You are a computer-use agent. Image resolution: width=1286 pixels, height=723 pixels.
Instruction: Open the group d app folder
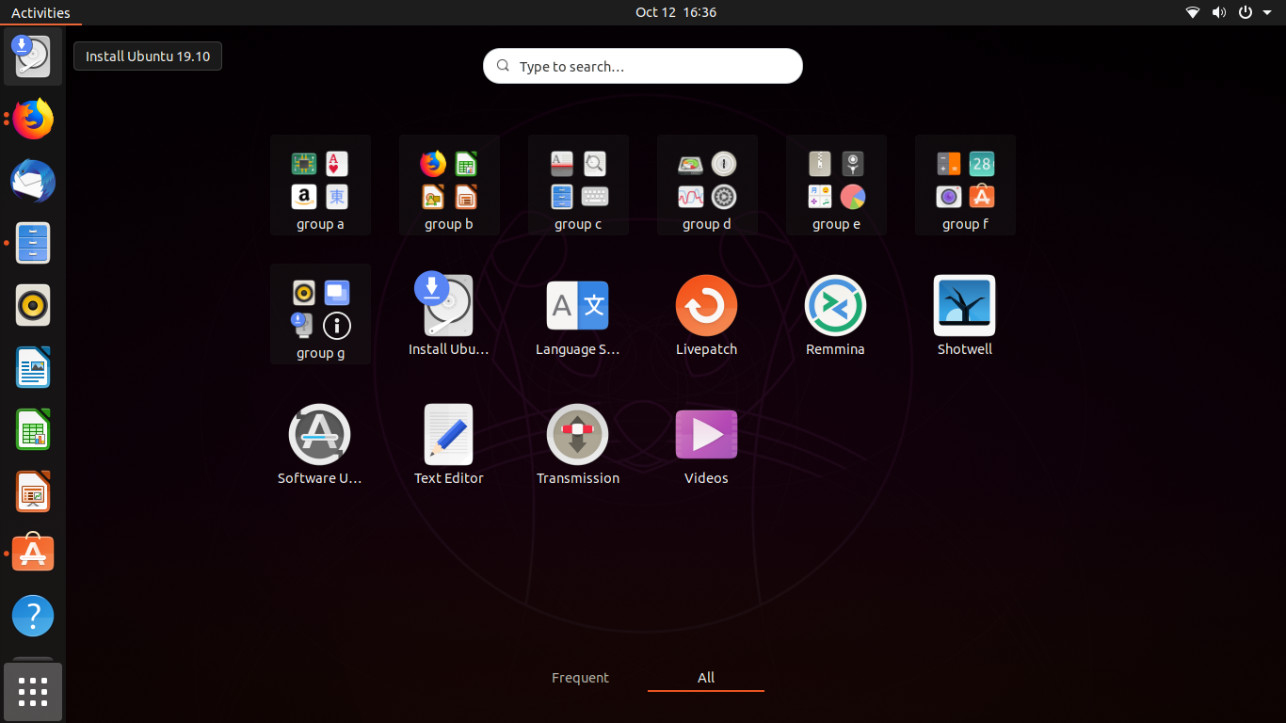coord(707,185)
